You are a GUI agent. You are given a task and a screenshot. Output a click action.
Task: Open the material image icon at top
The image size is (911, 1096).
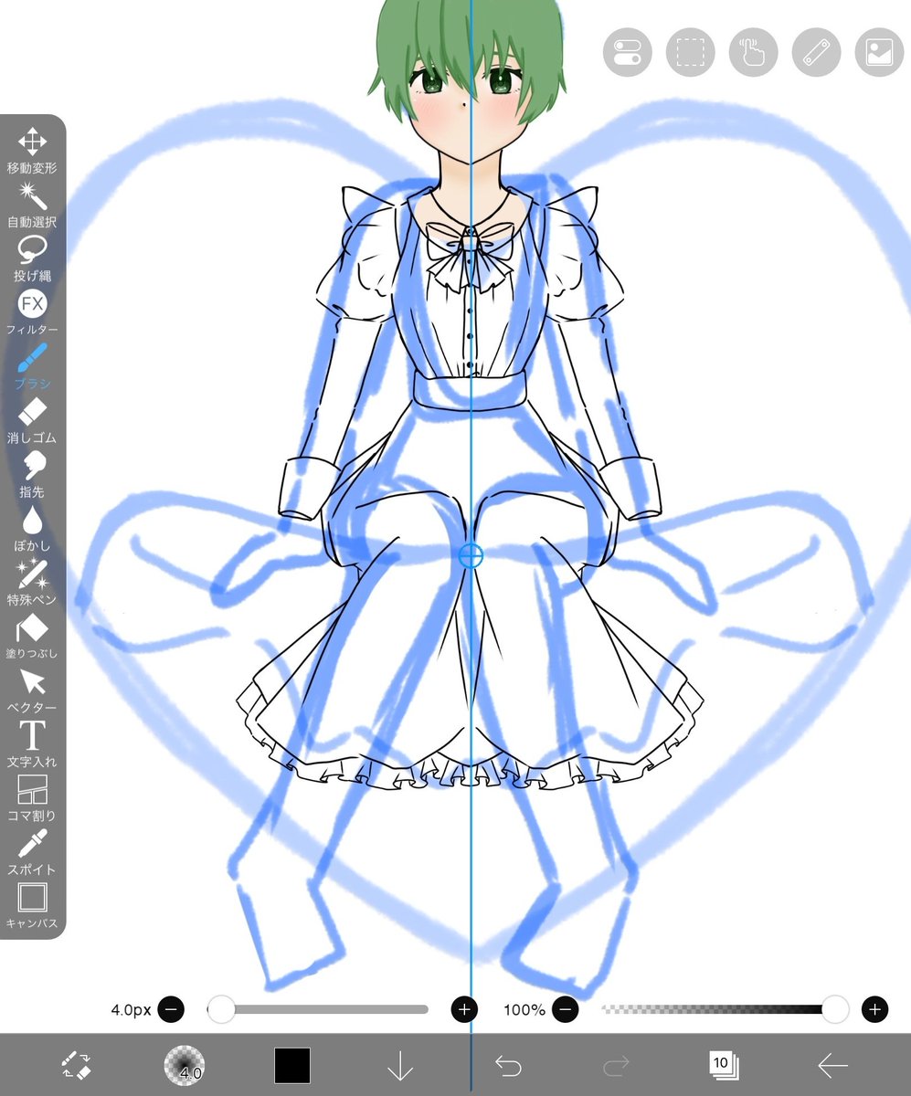(878, 52)
